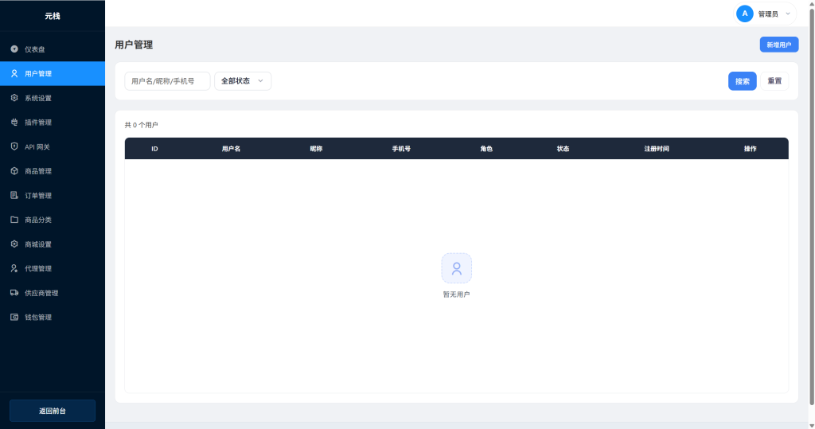815x429 pixels.
Task: Click the plug icon beside 插件管理
Action: coord(14,123)
